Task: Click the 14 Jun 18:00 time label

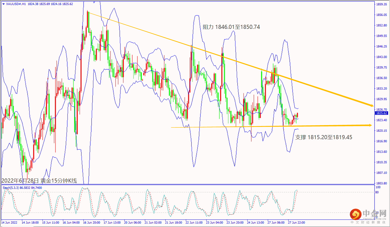Action: [x=30, y=223]
